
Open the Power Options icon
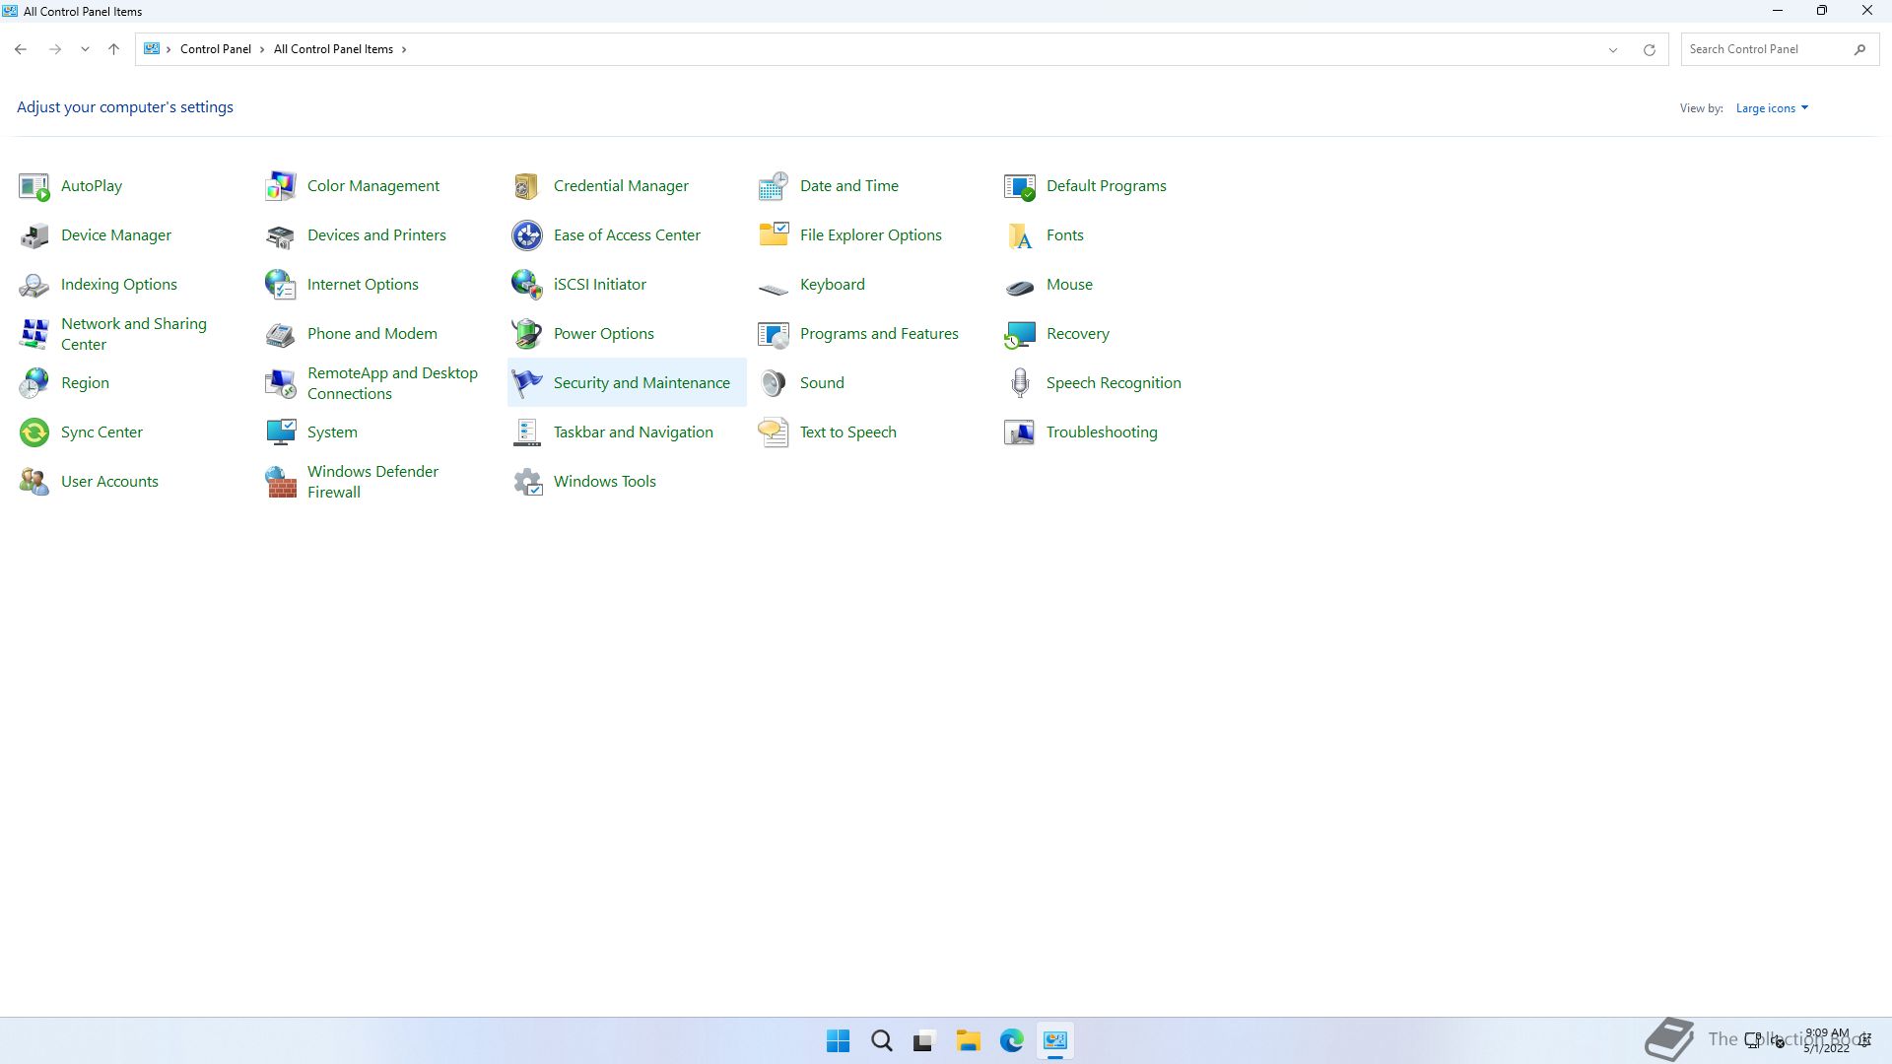click(x=527, y=334)
